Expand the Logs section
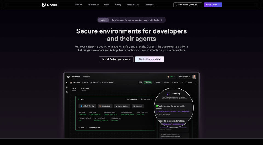This screenshot has height=145, width=263. (81, 128)
